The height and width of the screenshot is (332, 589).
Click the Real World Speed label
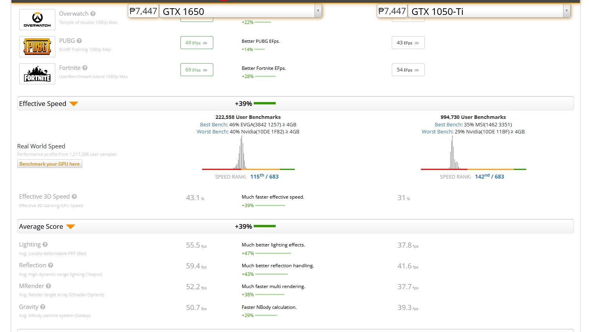[41, 146]
